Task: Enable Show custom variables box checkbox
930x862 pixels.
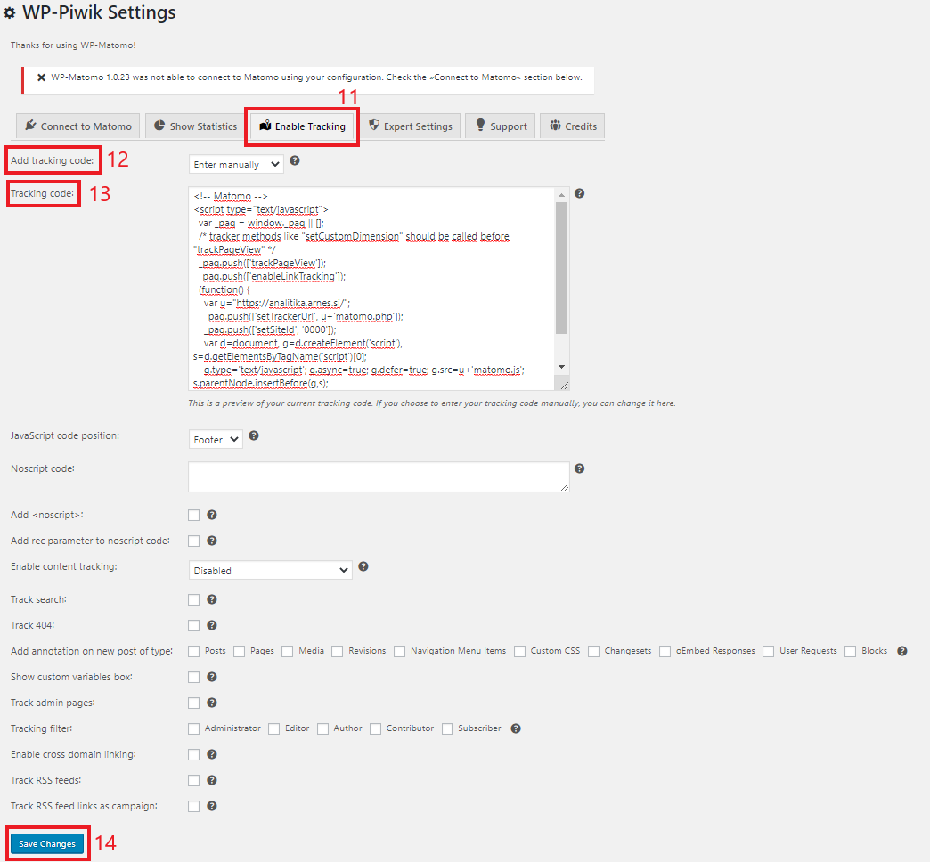Action: coord(194,677)
